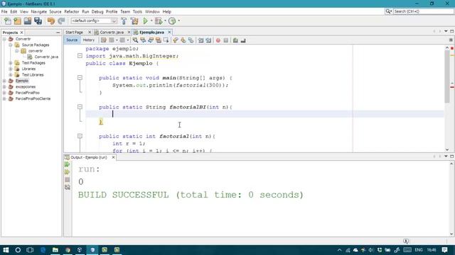Expand the Ejemplo project node
The image size is (455, 255).
tap(4, 81)
